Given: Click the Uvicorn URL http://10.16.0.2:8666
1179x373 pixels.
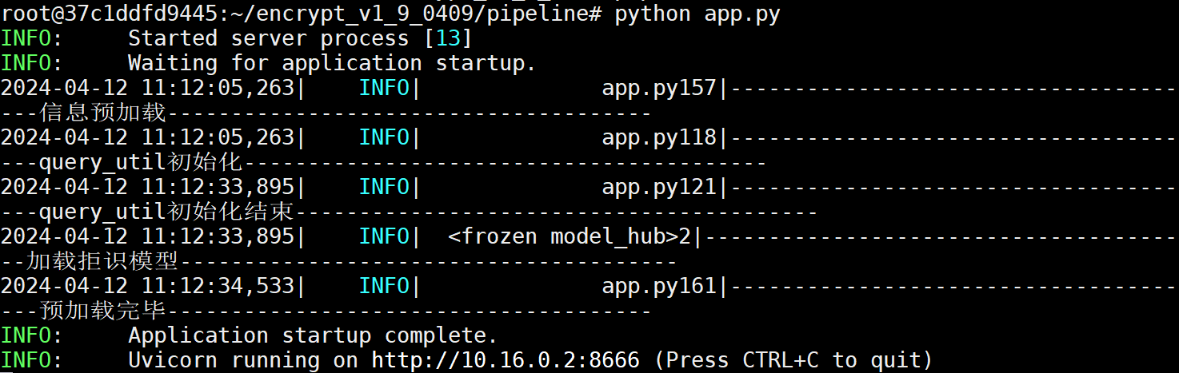Looking at the screenshot, I should [x=506, y=360].
